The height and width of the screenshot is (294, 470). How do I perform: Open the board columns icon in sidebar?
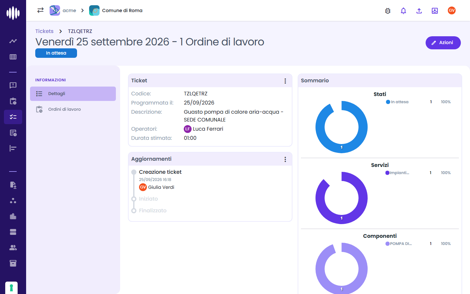point(13,57)
